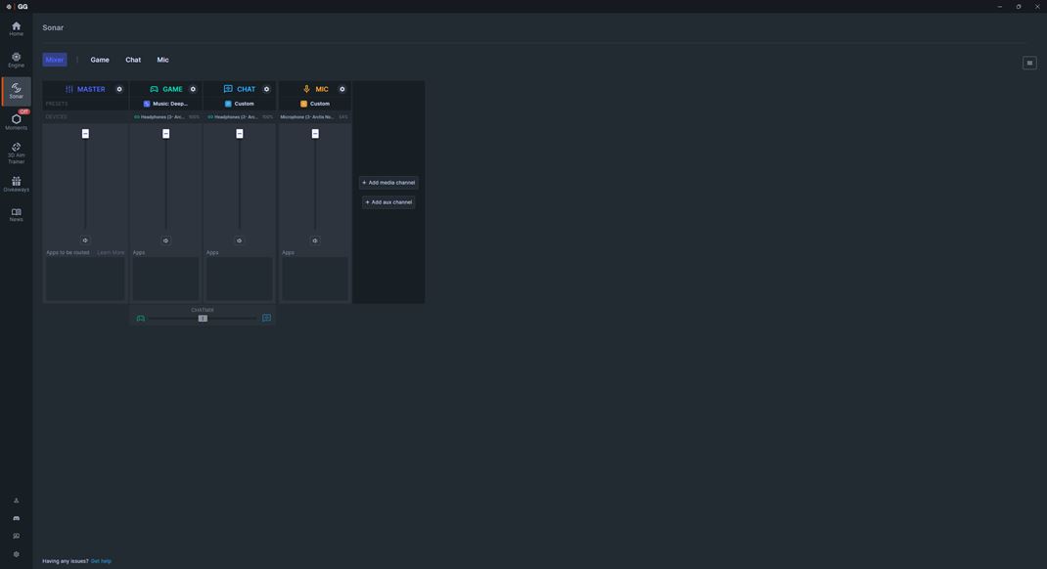
Task: Open the Chat preset dropdown showing Custom
Action: [239, 104]
